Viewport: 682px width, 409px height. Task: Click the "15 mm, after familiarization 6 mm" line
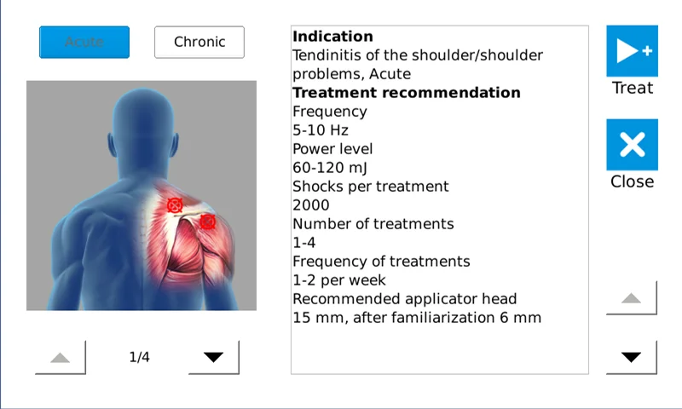coord(417,318)
